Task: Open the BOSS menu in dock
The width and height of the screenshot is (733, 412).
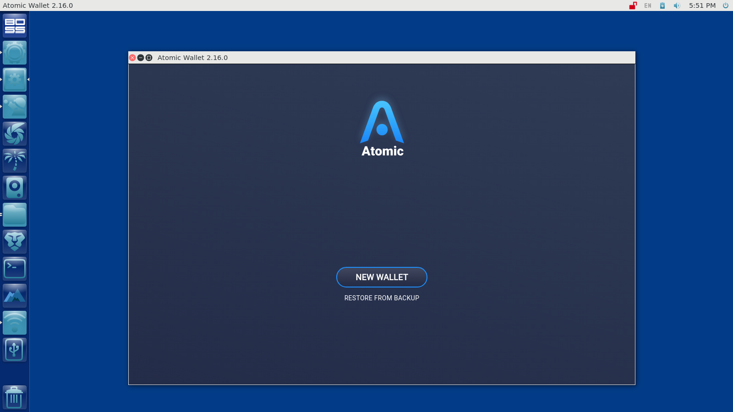Action: (15, 26)
